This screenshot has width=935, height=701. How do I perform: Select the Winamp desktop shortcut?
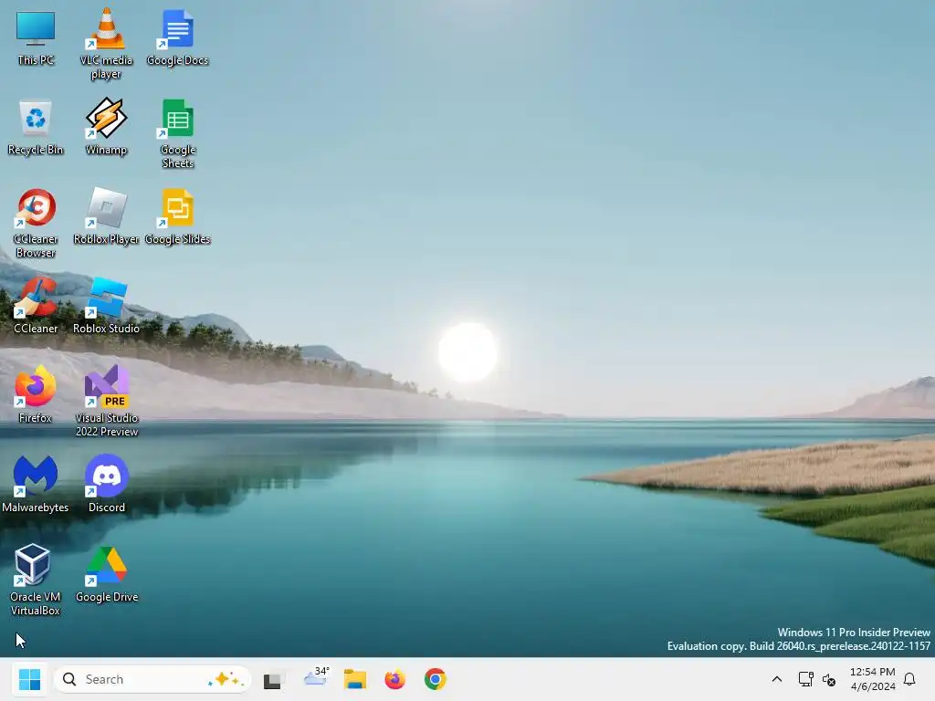pyautogui.click(x=106, y=127)
